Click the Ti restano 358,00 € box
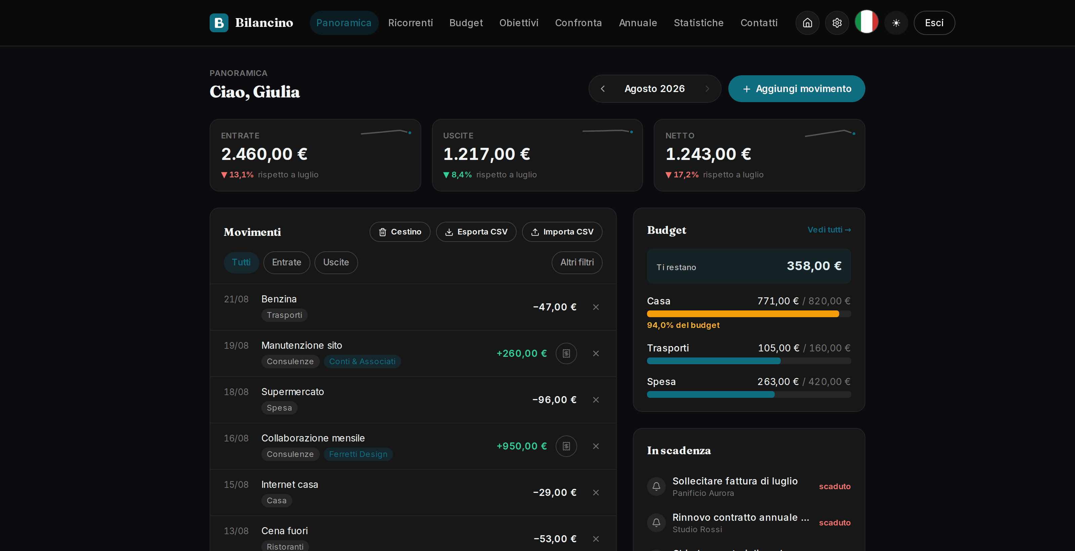Image resolution: width=1075 pixels, height=551 pixels. click(749, 266)
